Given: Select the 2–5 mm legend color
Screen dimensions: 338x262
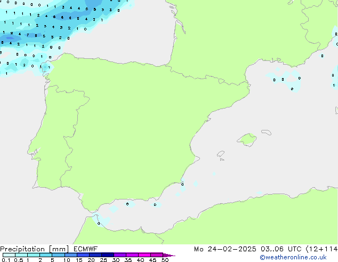Looking at the screenshot, I should 46,255.
